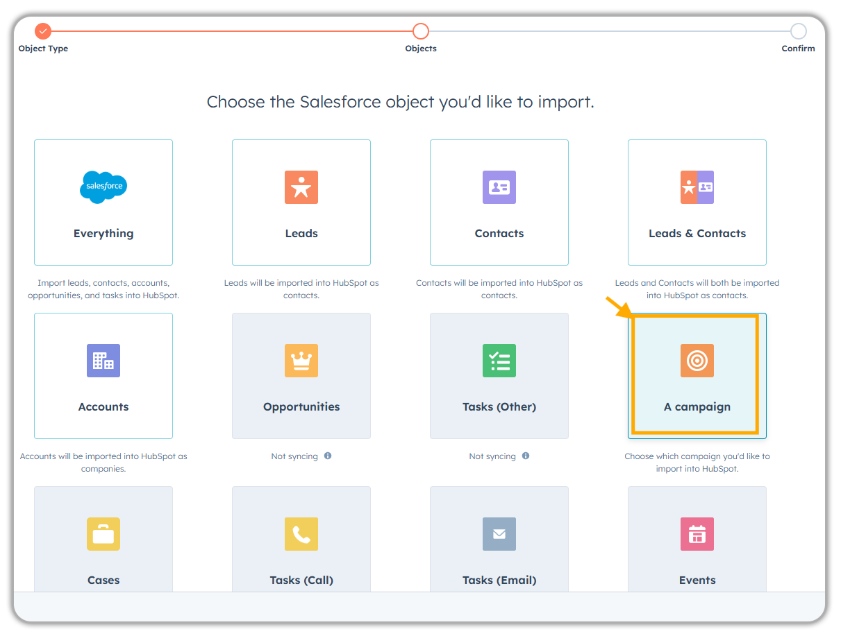Click the info icon beside Opportunities Not syncing
The image size is (841, 636).
(x=328, y=456)
